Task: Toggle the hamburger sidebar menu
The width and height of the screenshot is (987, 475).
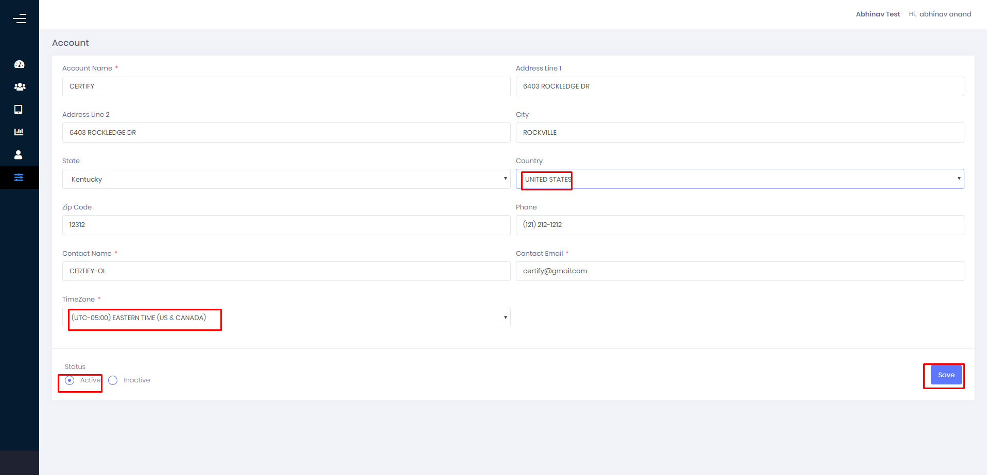Action: [x=20, y=19]
